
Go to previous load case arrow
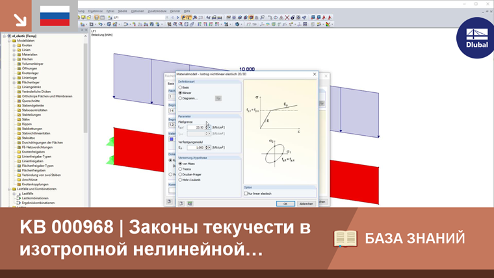(x=172, y=18)
